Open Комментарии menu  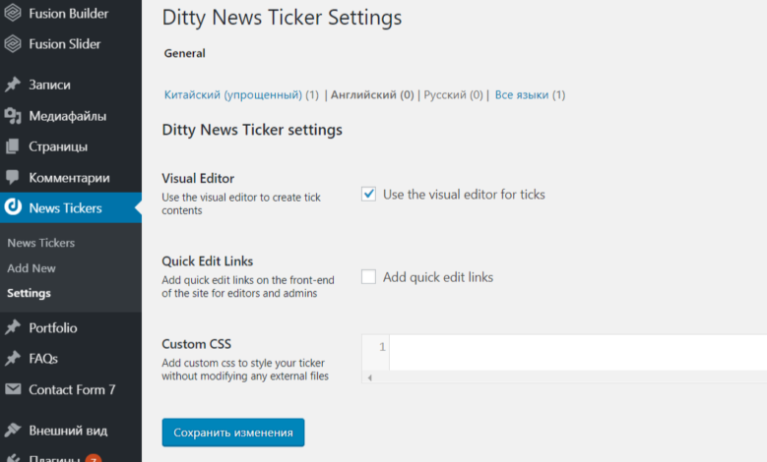(71, 177)
